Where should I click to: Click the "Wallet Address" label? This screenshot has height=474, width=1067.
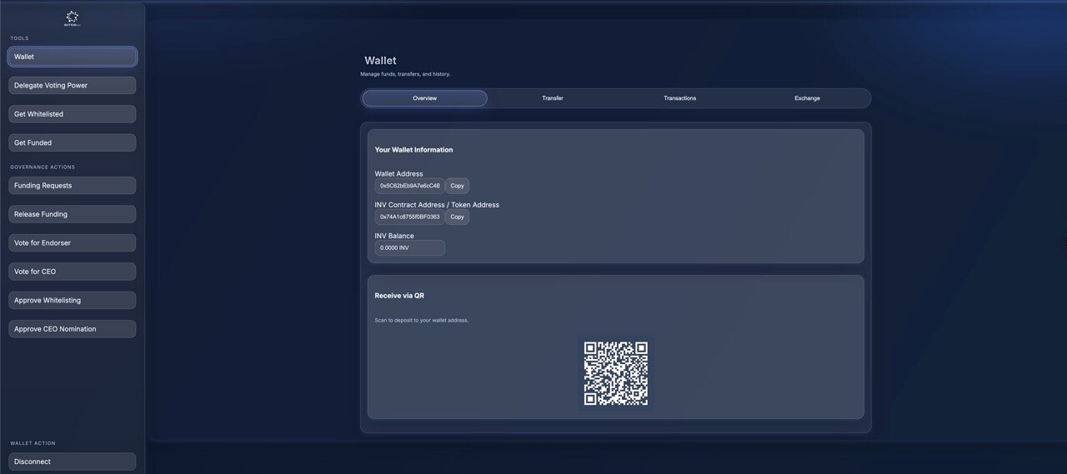pos(398,174)
